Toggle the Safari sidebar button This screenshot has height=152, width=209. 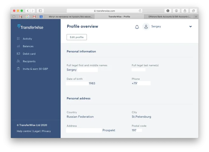pyautogui.click(x=40, y=11)
